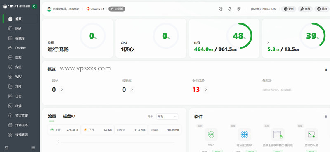
Task: Click the 日志 logs icon in sidebar
Action: coord(10,96)
